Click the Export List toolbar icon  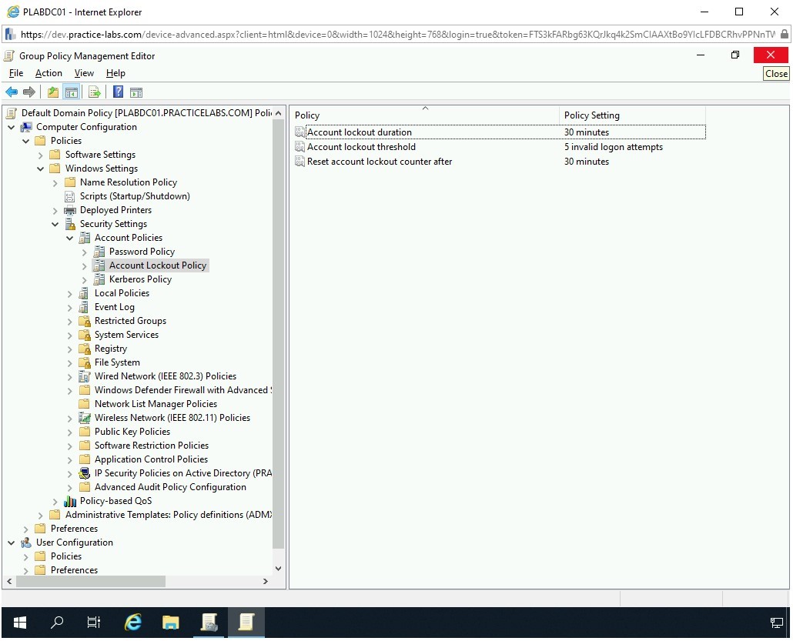click(95, 92)
